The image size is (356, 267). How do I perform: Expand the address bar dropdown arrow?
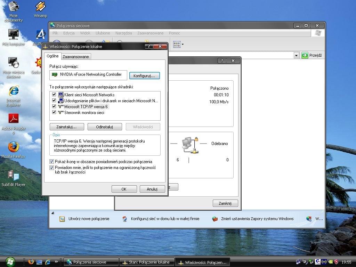(x=296, y=55)
